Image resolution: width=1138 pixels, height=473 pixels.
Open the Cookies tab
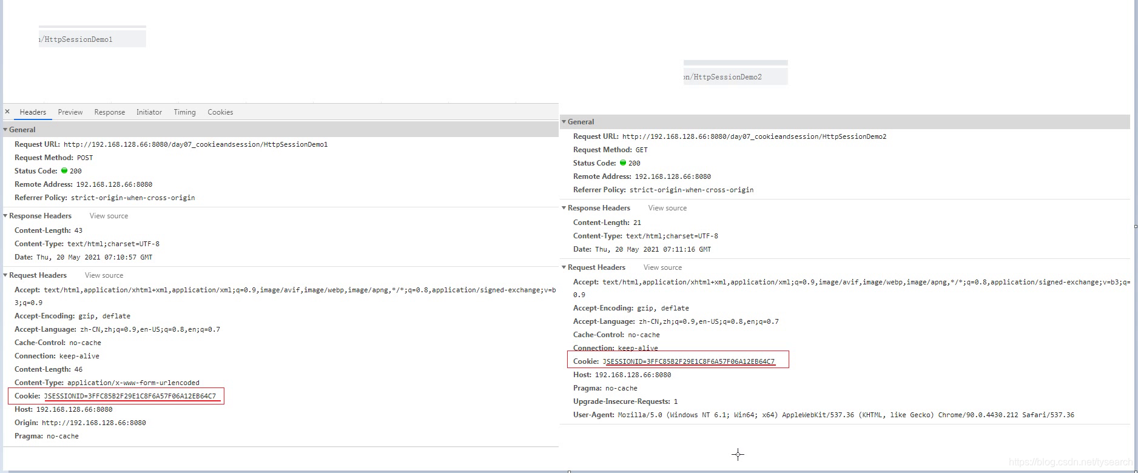tap(220, 112)
